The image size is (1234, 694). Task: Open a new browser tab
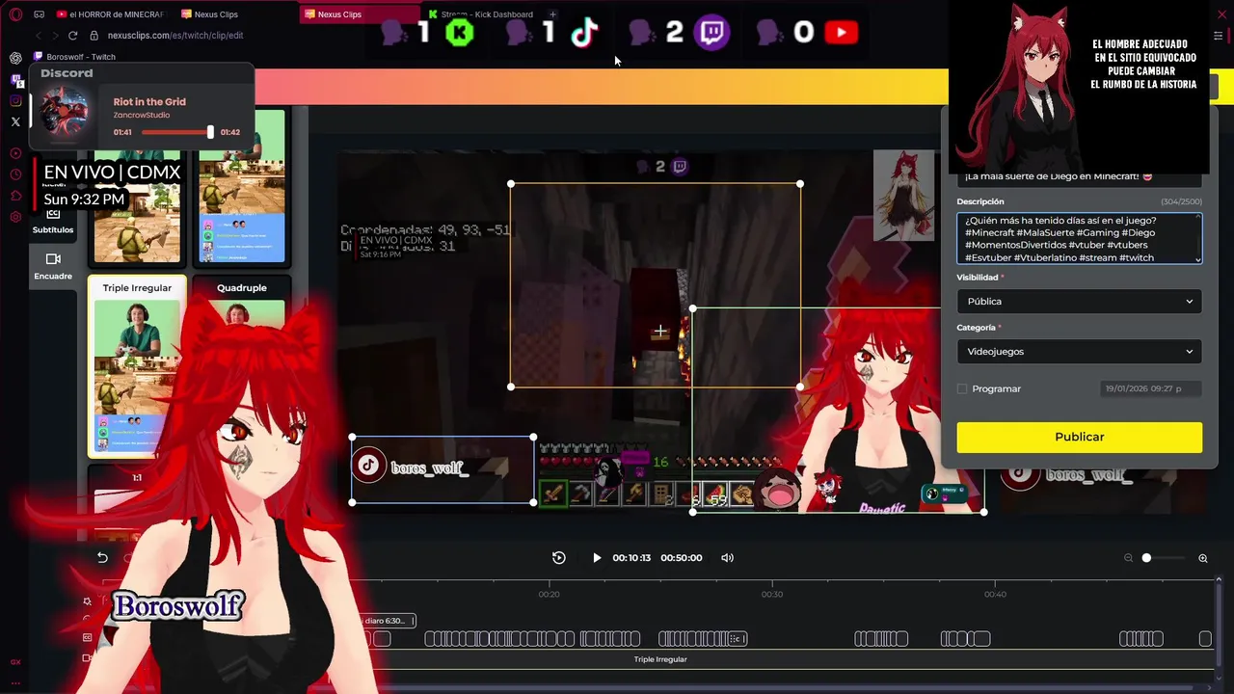(552, 14)
